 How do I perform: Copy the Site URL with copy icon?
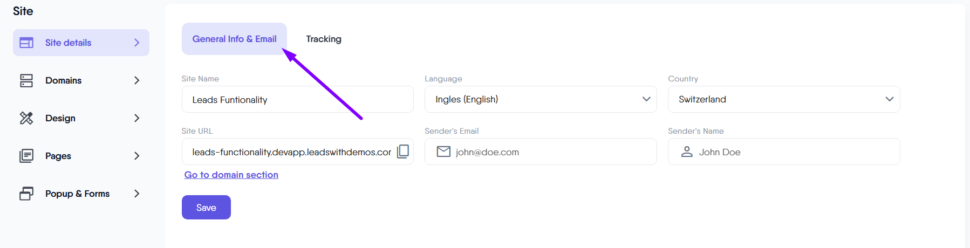(403, 151)
